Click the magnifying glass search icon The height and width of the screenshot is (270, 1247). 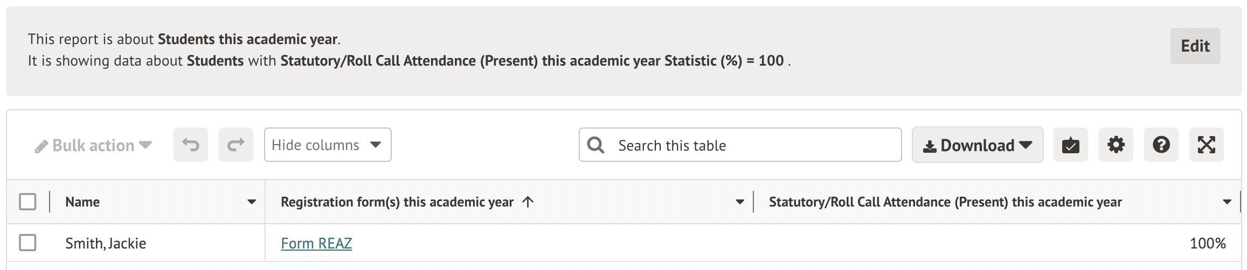coord(595,145)
